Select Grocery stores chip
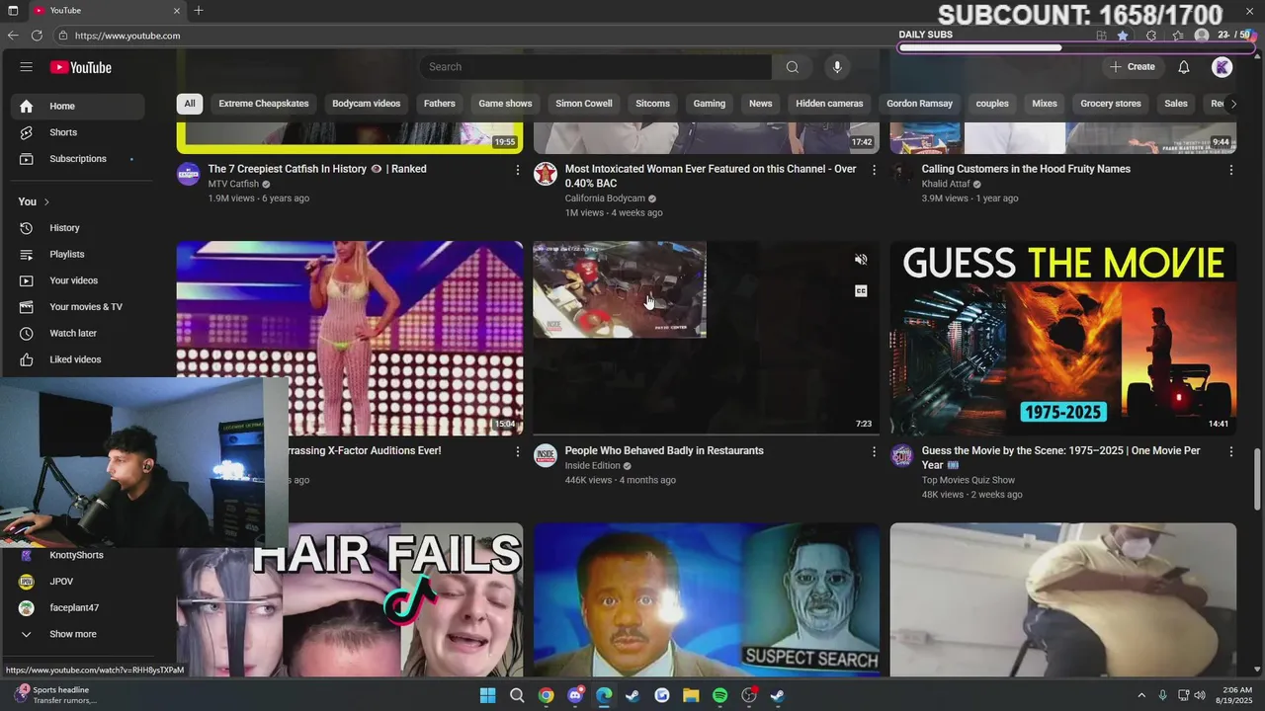 coord(1111,104)
